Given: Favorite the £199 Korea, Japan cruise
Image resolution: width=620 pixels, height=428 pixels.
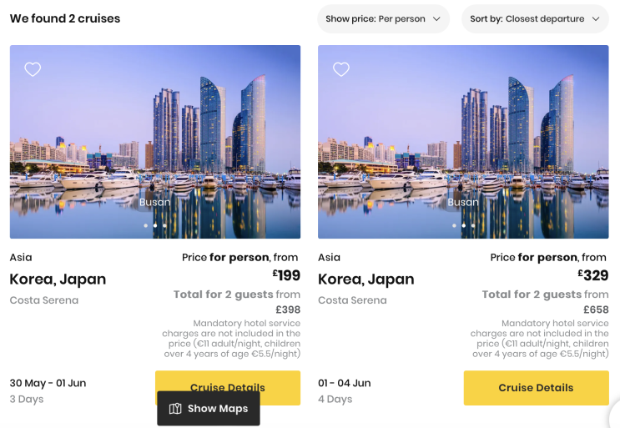Looking at the screenshot, I should point(33,69).
